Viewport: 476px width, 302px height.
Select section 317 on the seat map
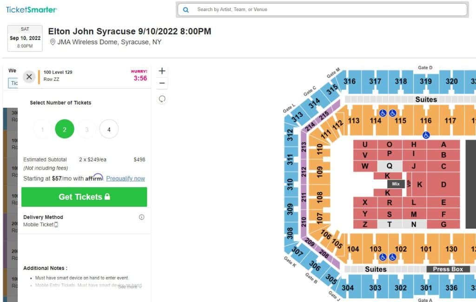pos(375,81)
